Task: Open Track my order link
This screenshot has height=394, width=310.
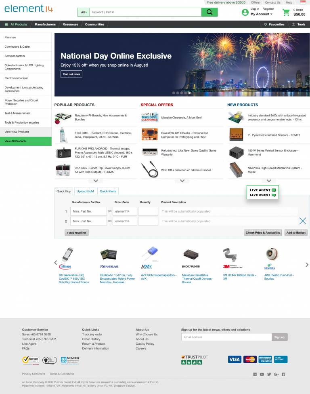Action: 92,335
